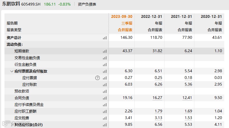Open chart icon for 资产总计 row
The height and width of the screenshot is (128, 229).
[x=105, y=38]
